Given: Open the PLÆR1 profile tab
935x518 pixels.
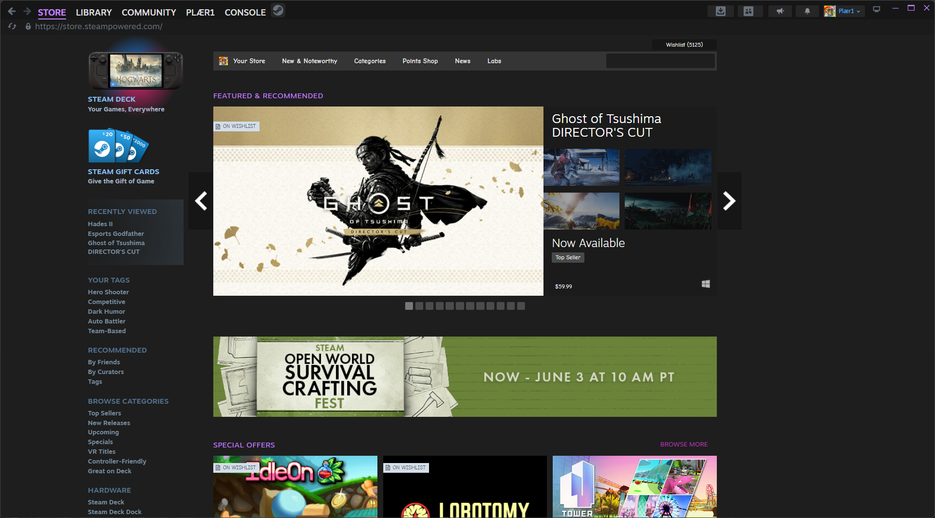Looking at the screenshot, I should (200, 12).
